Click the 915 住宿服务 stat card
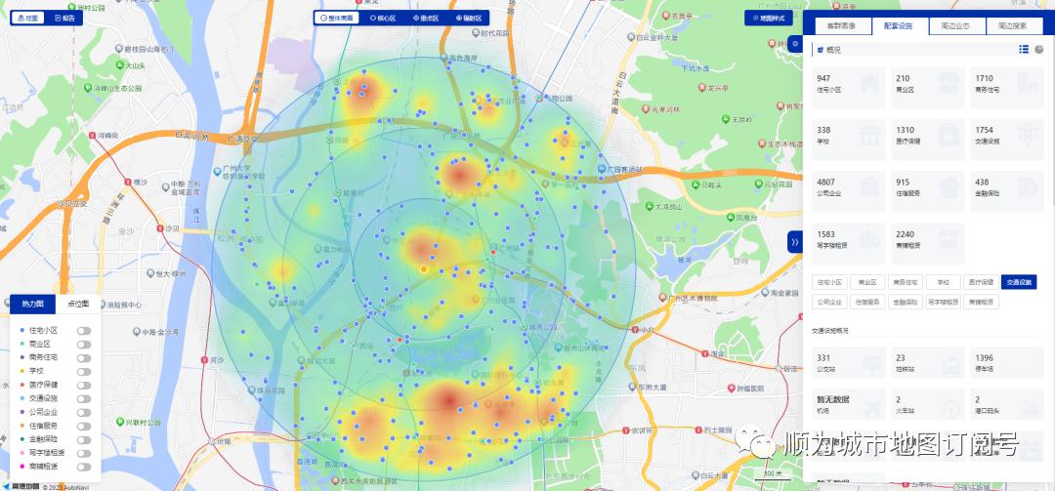Screen dimensions: 1055x491 (x=927, y=191)
